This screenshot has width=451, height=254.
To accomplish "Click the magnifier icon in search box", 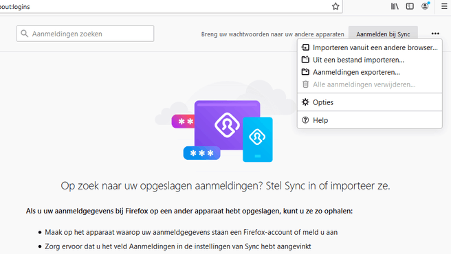I will [25, 34].
